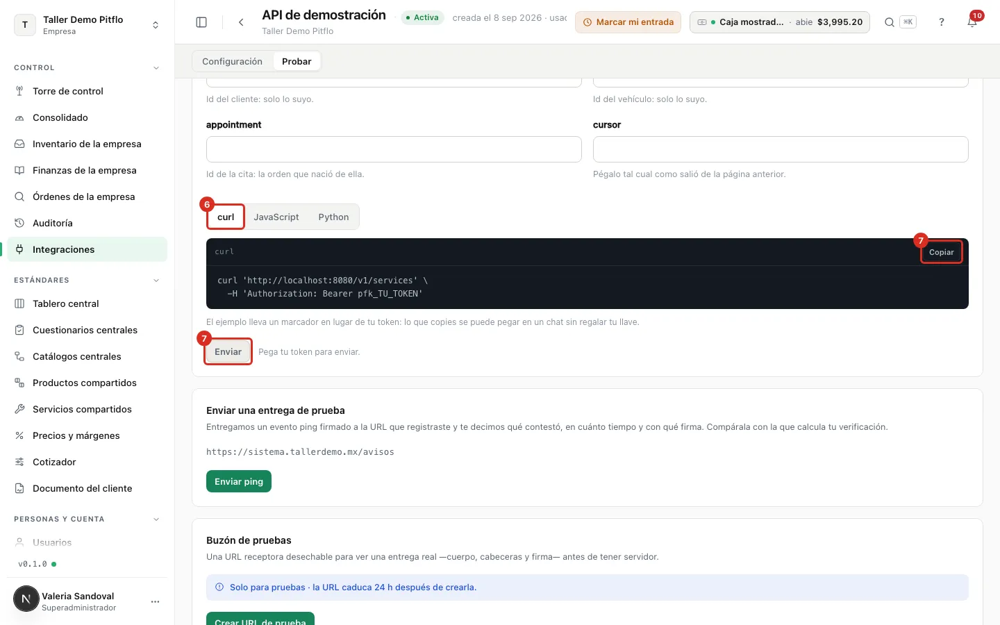Image resolution: width=1000 pixels, height=625 pixels.
Task: Go back using the left chevron
Action: (241, 22)
